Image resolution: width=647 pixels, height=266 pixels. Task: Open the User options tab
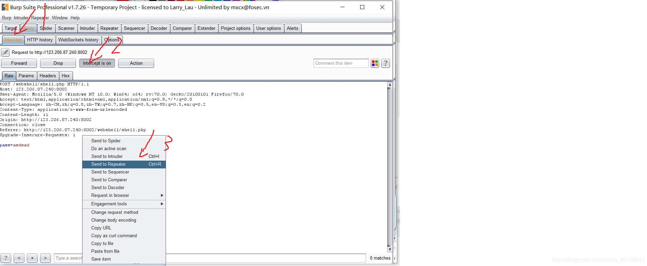coord(269,28)
